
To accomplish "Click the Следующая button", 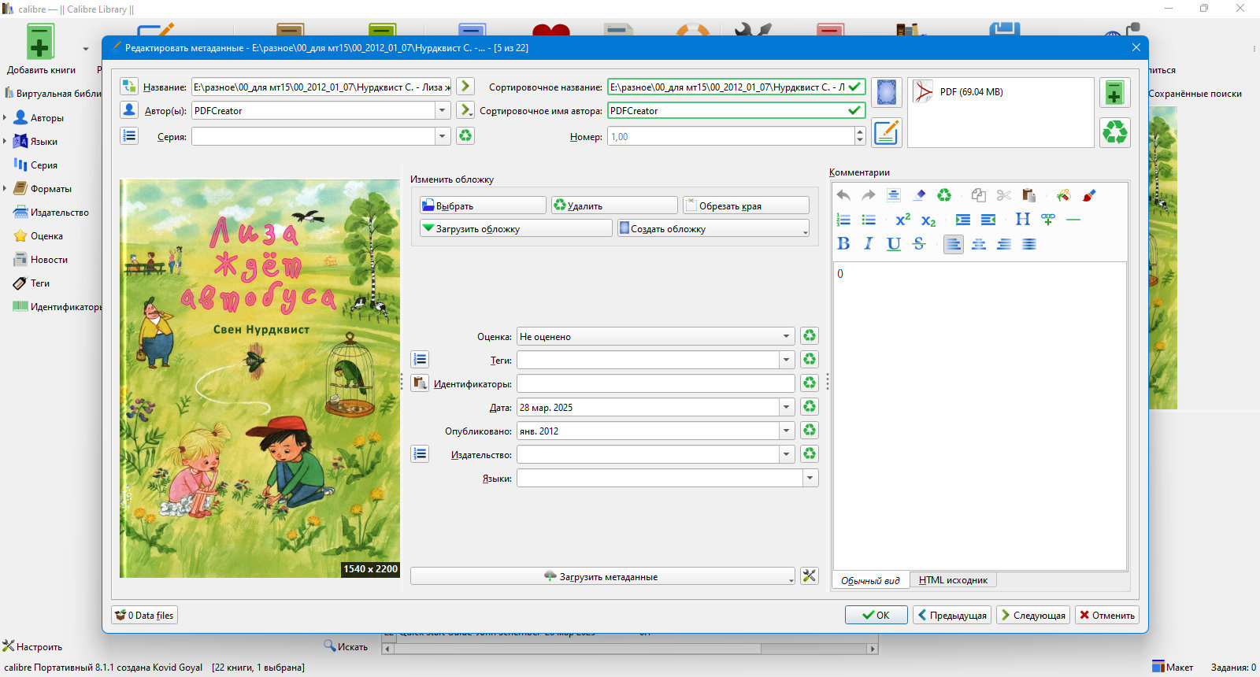I will [x=1032, y=615].
